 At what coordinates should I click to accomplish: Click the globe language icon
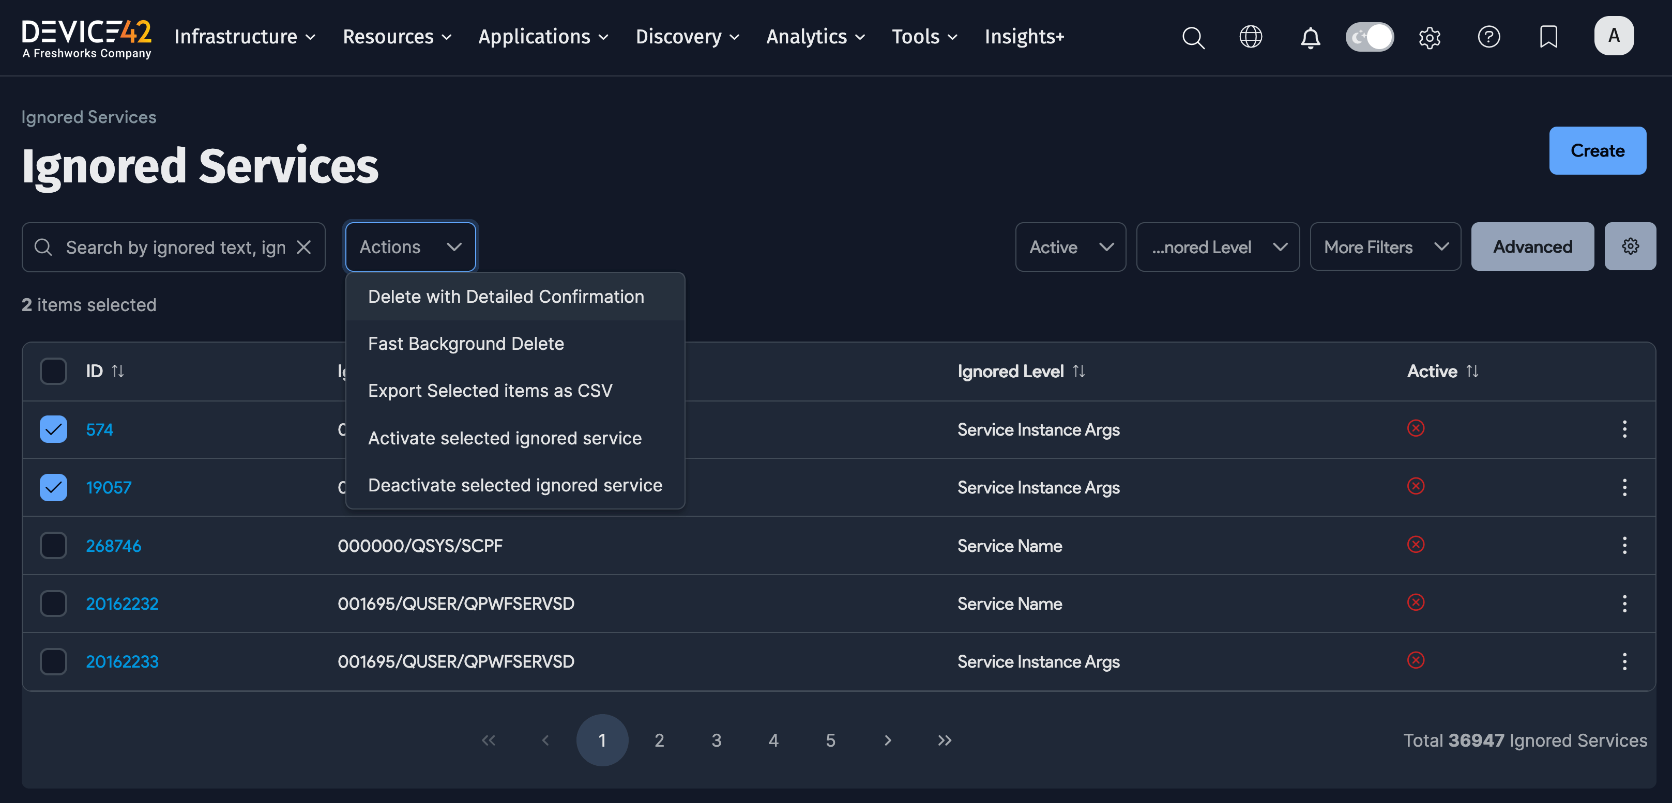(1250, 37)
